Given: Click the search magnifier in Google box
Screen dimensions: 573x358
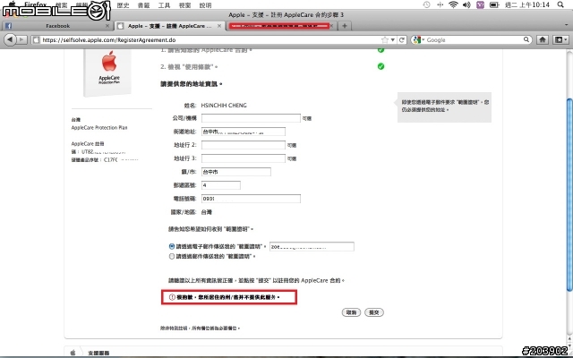Looking at the screenshot, I should click(526, 39).
